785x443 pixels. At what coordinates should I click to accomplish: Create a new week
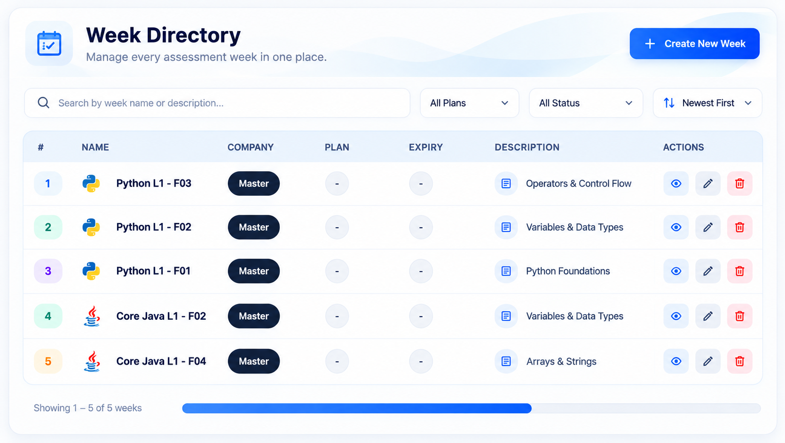pyautogui.click(x=694, y=44)
